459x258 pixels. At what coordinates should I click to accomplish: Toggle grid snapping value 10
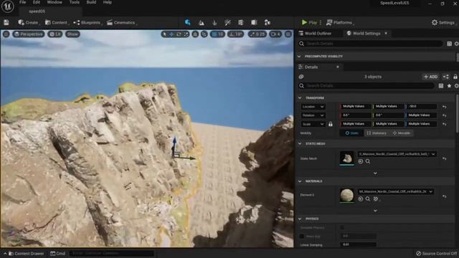pyautogui.click(x=217, y=34)
